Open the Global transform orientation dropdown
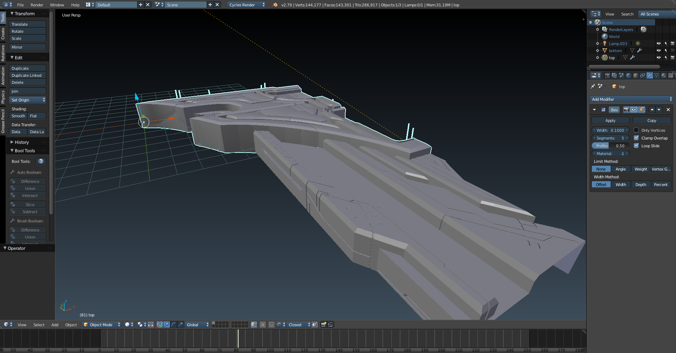676x353 pixels. [197, 324]
